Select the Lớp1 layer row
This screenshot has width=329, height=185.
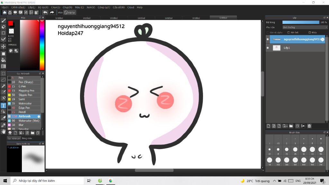(x=296, y=48)
